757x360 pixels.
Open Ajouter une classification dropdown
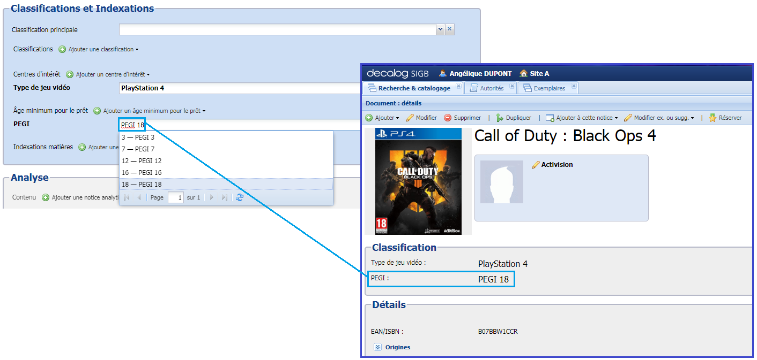[98, 49]
